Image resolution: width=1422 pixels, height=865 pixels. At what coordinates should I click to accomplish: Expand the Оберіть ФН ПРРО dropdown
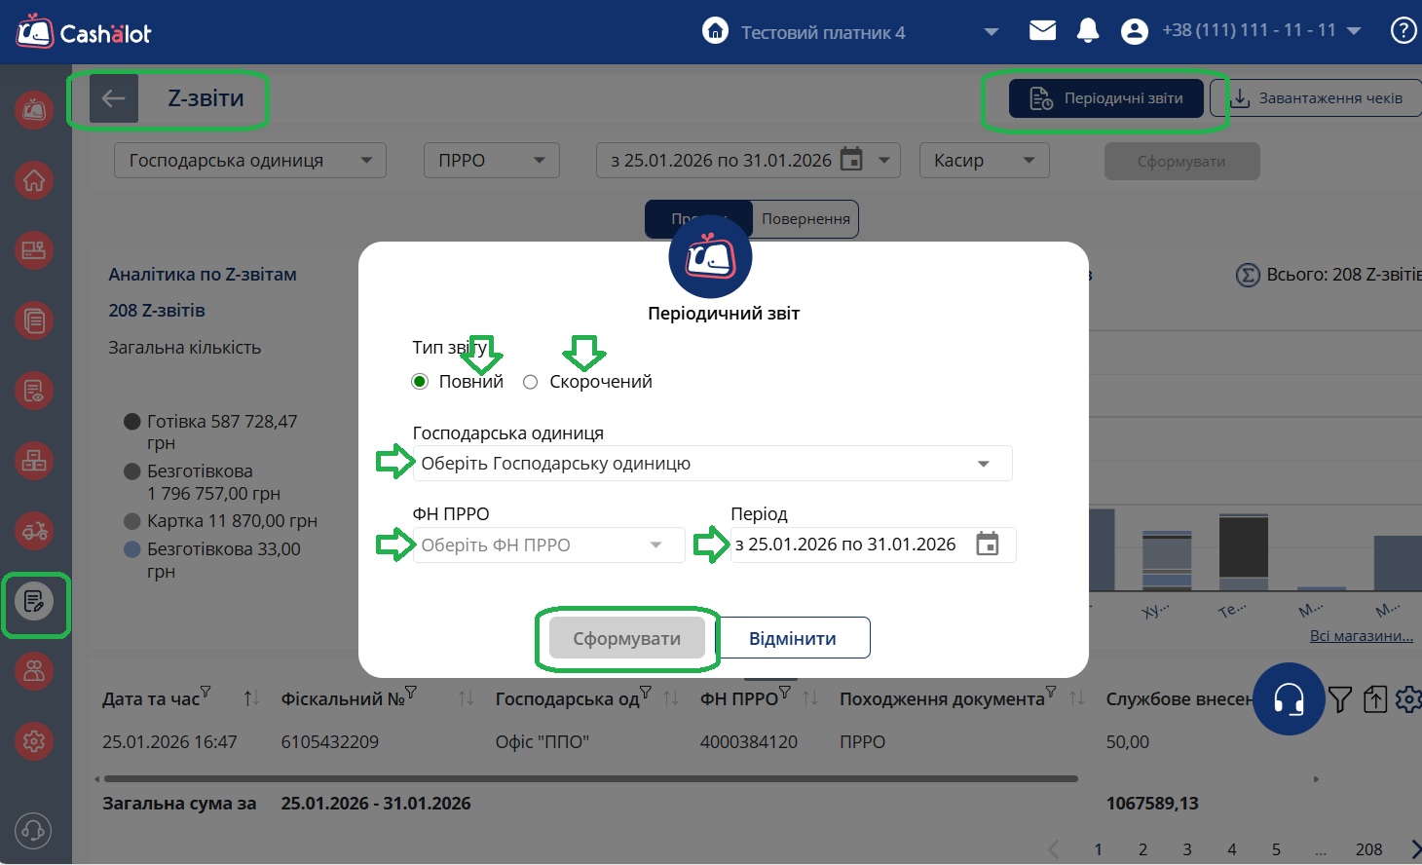548,545
